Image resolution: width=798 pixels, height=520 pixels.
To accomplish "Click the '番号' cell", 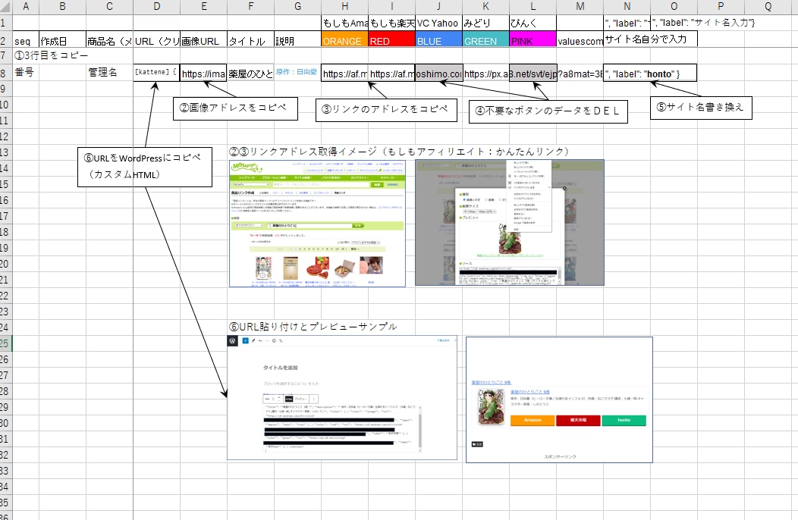I will tap(26, 73).
